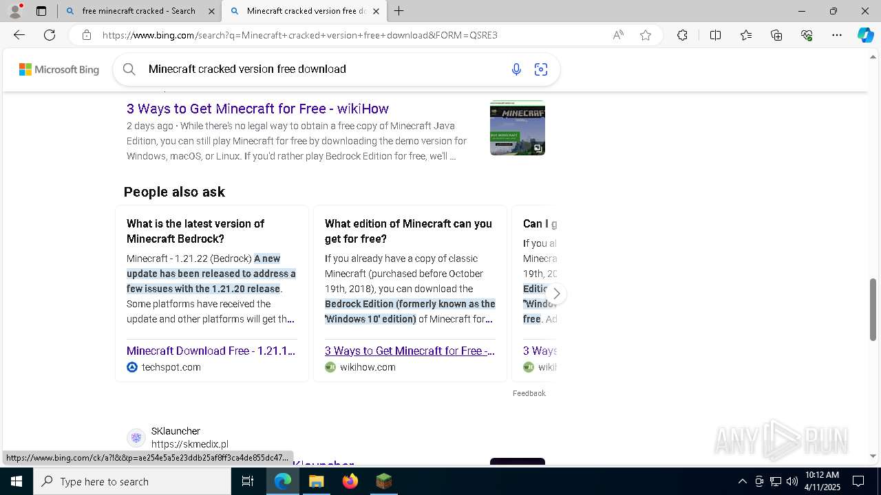Close the active Minecraft cracked version tab

point(376,11)
